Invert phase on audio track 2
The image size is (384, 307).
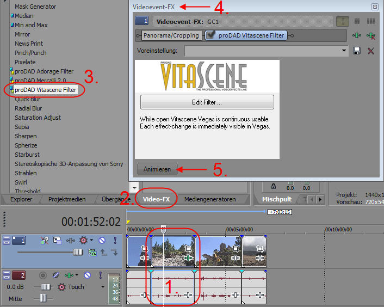pyautogui.click(x=55, y=276)
